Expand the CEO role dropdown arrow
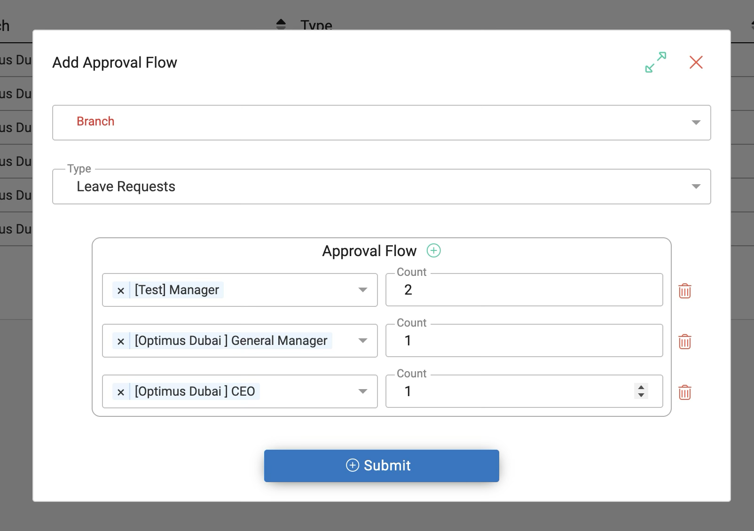The image size is (754, 531). 362,391
